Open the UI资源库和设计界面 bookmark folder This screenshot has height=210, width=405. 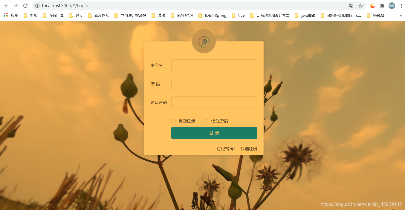coord(270,16)
